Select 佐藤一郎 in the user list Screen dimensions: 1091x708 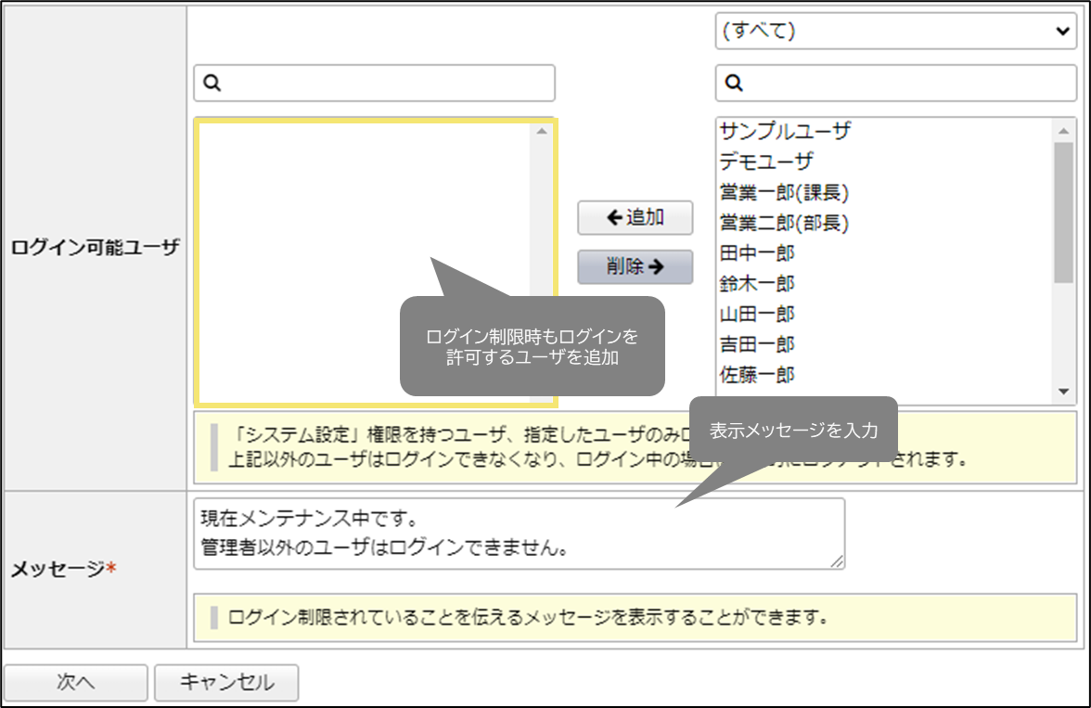[x=756, y=375]
